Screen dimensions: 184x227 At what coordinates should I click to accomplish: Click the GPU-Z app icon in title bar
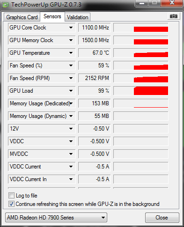pos(6,5)
